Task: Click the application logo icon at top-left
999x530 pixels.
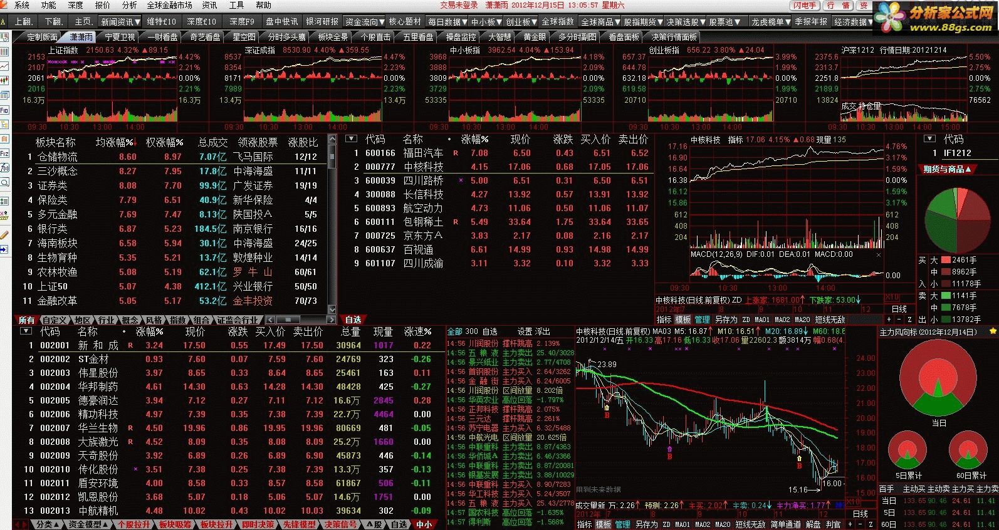Action: coord(5,5)
